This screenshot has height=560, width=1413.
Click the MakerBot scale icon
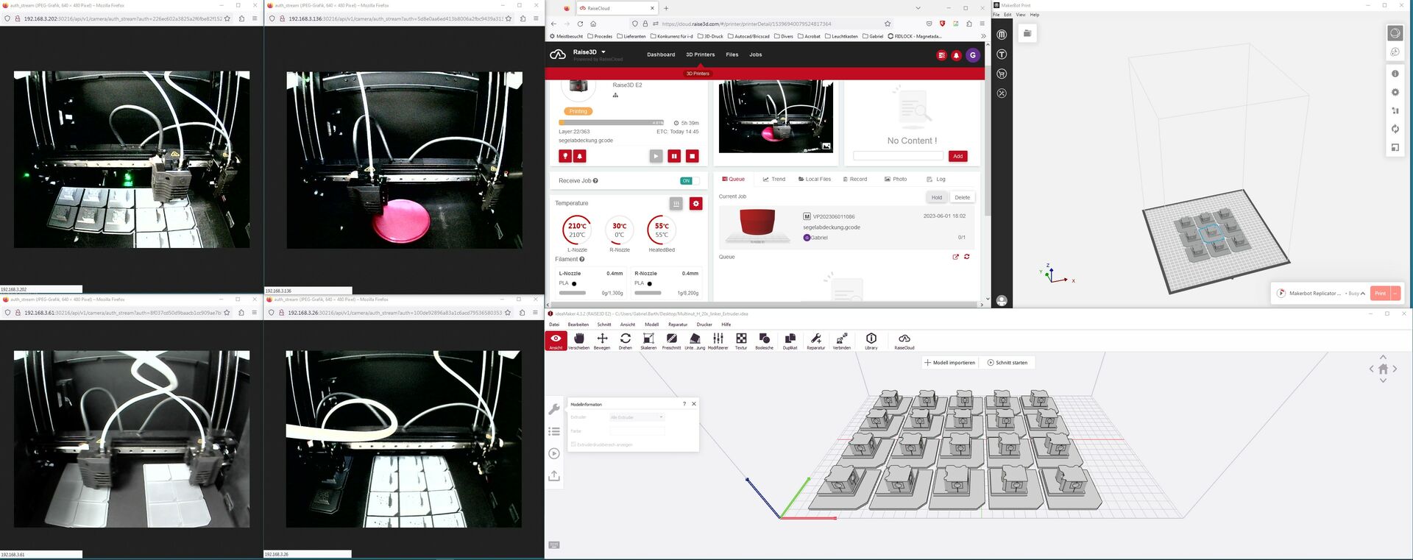click(1395, 147)
